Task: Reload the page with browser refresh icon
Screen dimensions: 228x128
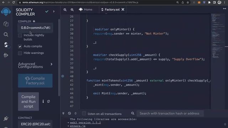Action: [x=14, y=2]
